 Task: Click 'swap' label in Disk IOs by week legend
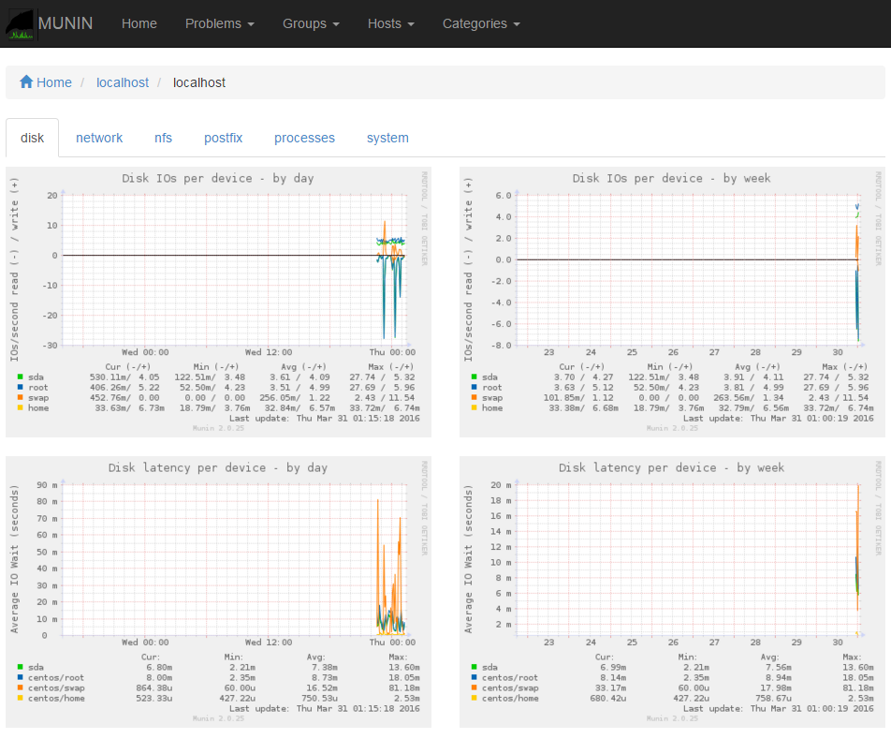point(492,397)
